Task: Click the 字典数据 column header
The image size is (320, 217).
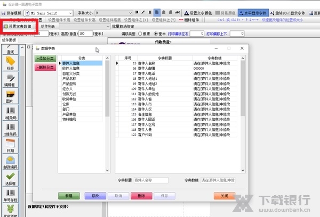Action: point(215,58)
